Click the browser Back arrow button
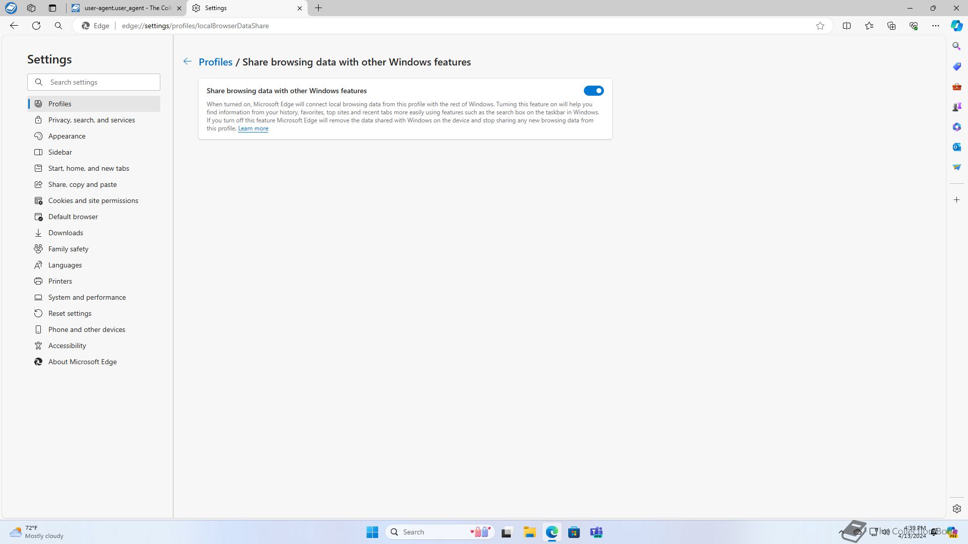Image resolution: width=968 pixels, height=544 pixels. point(14,26)
